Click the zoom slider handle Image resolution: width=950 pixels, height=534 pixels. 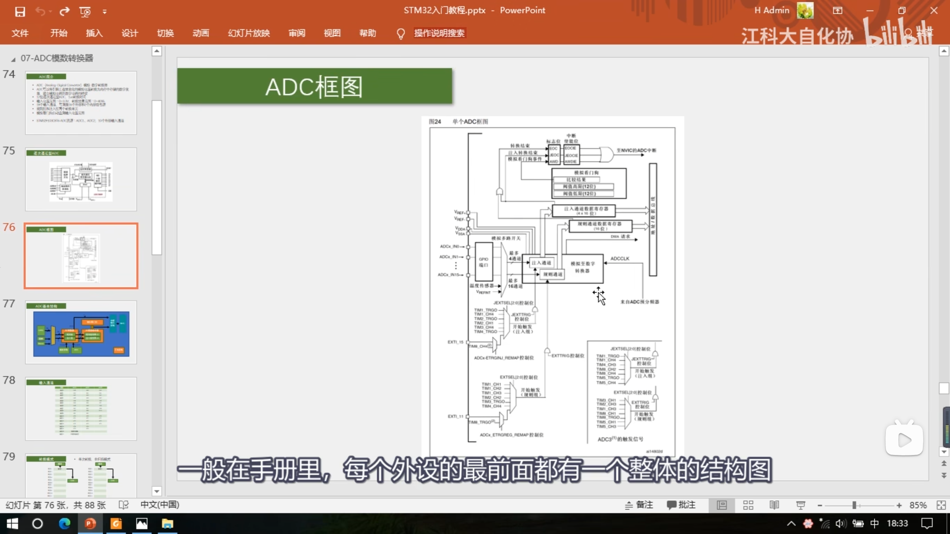click(x=854, y=505)
